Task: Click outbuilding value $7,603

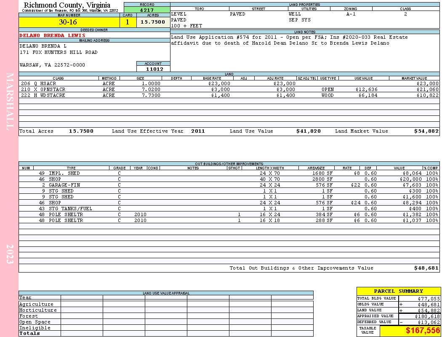Action: (x=412, y=185)
